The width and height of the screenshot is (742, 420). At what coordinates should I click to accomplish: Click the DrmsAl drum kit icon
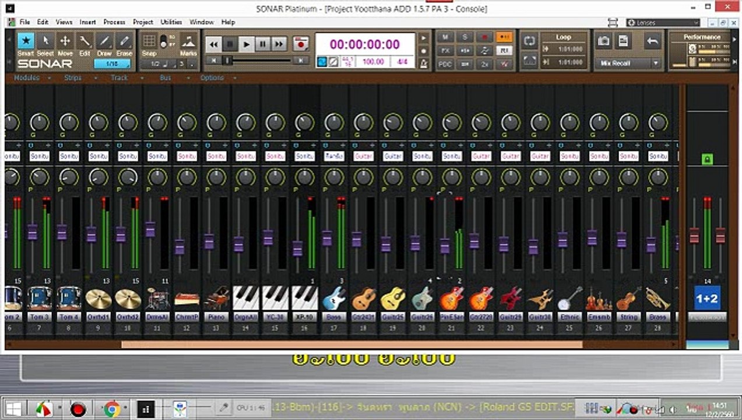157,298
